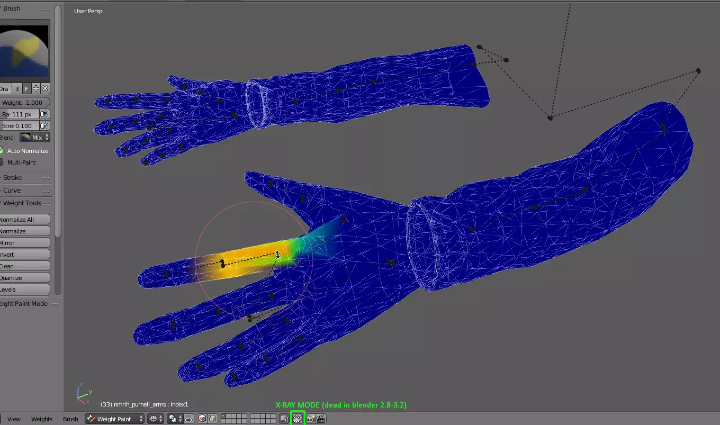
Task: Click the Clean weights button
Action: (25, 266)
